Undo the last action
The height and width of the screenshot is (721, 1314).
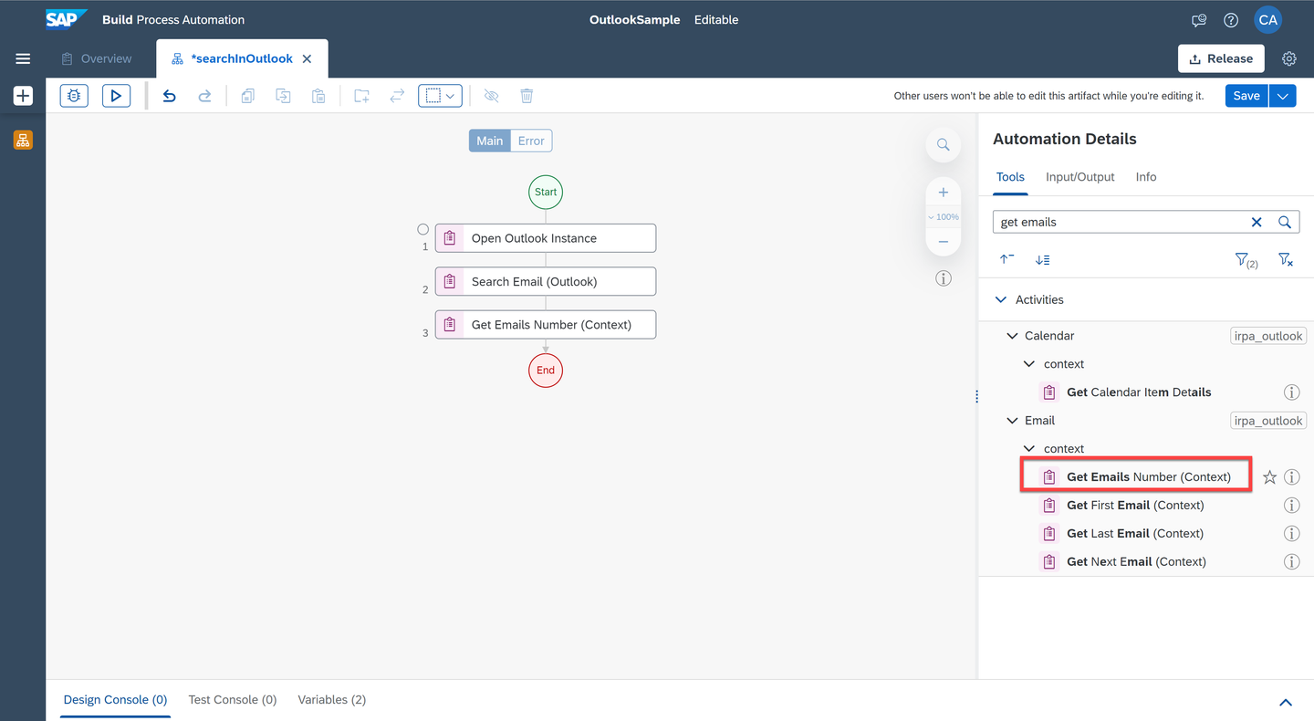169,95
